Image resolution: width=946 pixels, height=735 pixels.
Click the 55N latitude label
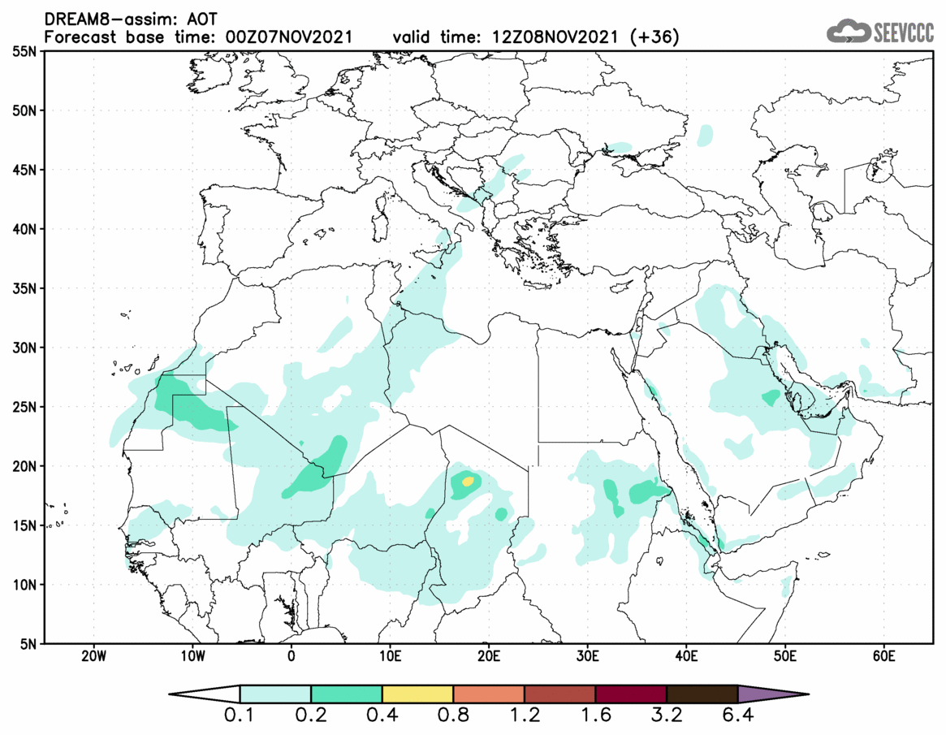tap(24, 52)
